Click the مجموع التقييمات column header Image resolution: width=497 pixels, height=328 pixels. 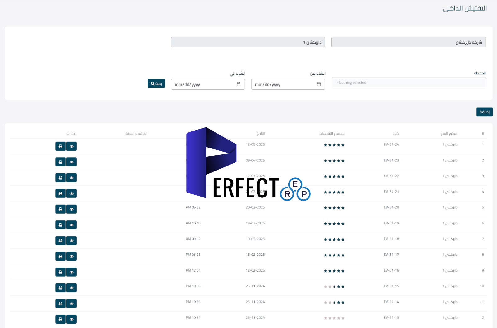point(332,134)
